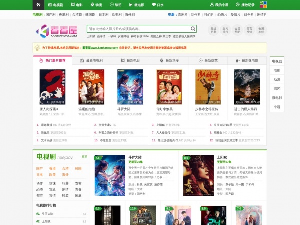Open 进击的巨人第四 poster thumbnail
Image resolution: width=300 pixels, height=225 pixels.
click(247, 87)
